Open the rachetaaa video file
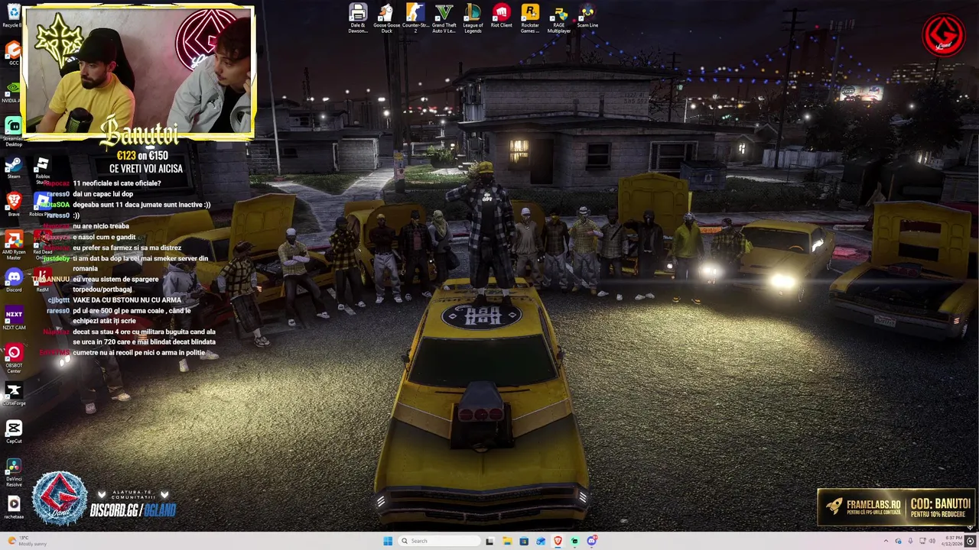 tap(13, 507)
